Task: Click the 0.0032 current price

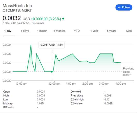Action: pos(12,18)
